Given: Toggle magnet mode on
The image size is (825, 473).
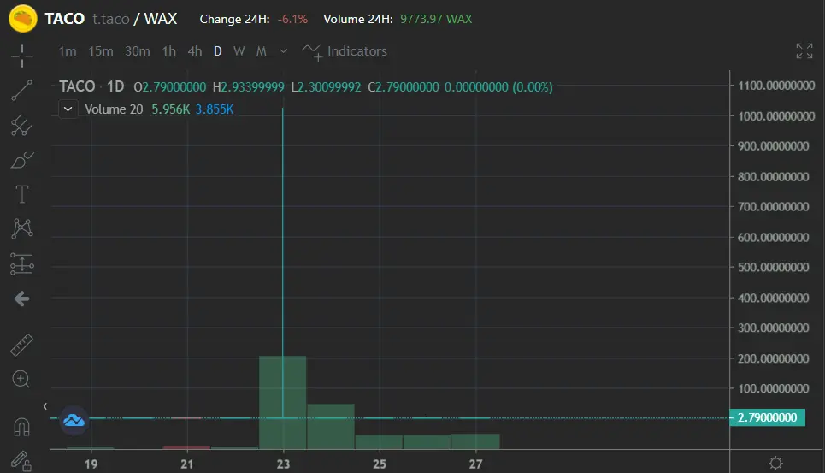Looking at the screenshot, I should tap(21, 427).
